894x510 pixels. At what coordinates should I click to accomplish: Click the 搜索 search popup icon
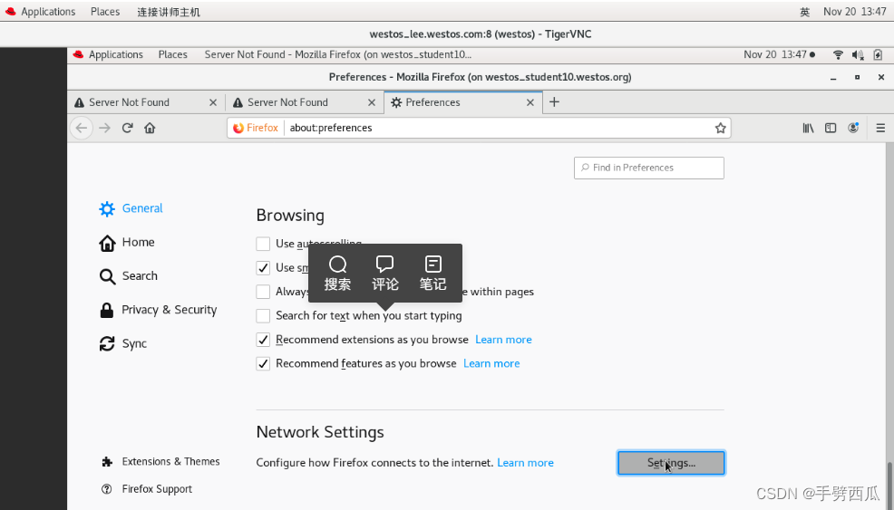(337, 273)
